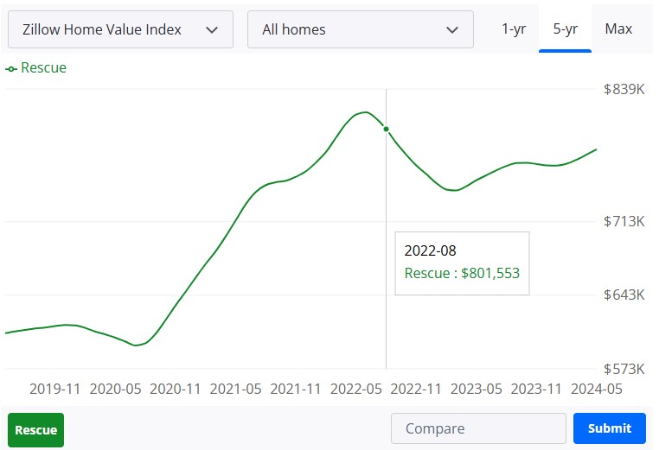The width and height of the screenshot is (659, 450).
Task: Select the 5-yr time range tab
Action: pos(565,29)
